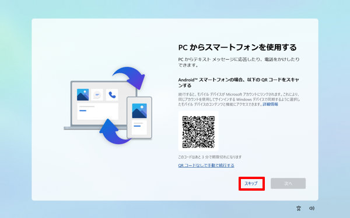The image size is (350, 218).
Task: Click the Android QR scan instruction text
Action: [x=239, y=83]
